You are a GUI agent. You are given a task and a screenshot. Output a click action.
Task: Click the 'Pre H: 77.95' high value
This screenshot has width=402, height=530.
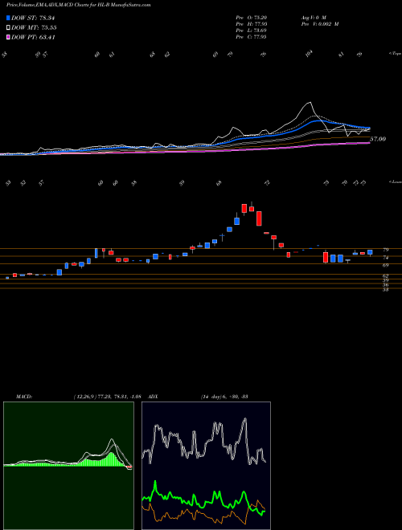pos(251,24)
